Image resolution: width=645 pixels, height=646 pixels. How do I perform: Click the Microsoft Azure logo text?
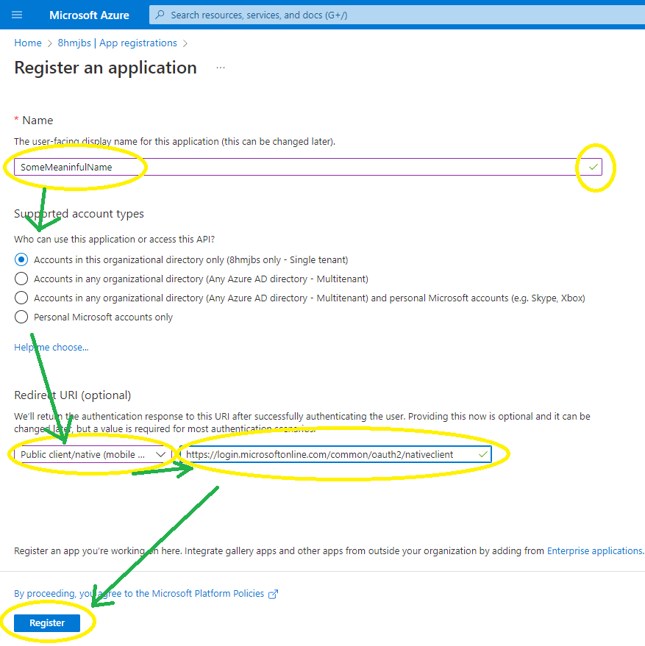click(x=89, y=15)
